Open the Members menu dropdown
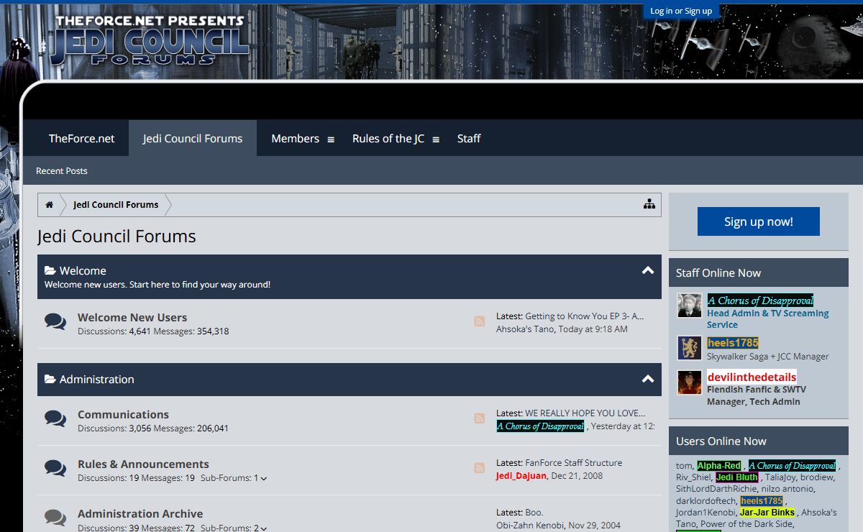863x532 pixels. click(331, 139)
